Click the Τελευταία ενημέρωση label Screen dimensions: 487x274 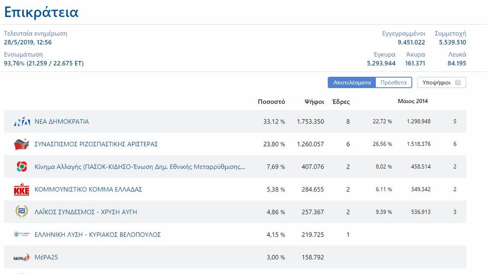36,34
